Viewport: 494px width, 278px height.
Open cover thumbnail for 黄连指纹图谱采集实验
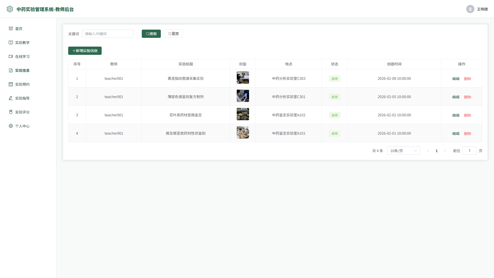[243, 77]
